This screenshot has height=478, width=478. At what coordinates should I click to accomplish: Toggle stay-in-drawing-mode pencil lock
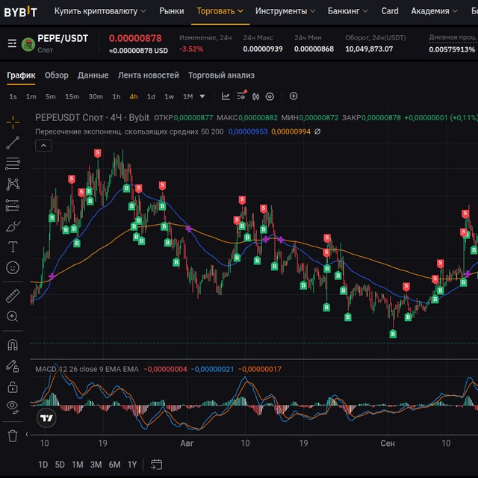[x=13, y=366]
